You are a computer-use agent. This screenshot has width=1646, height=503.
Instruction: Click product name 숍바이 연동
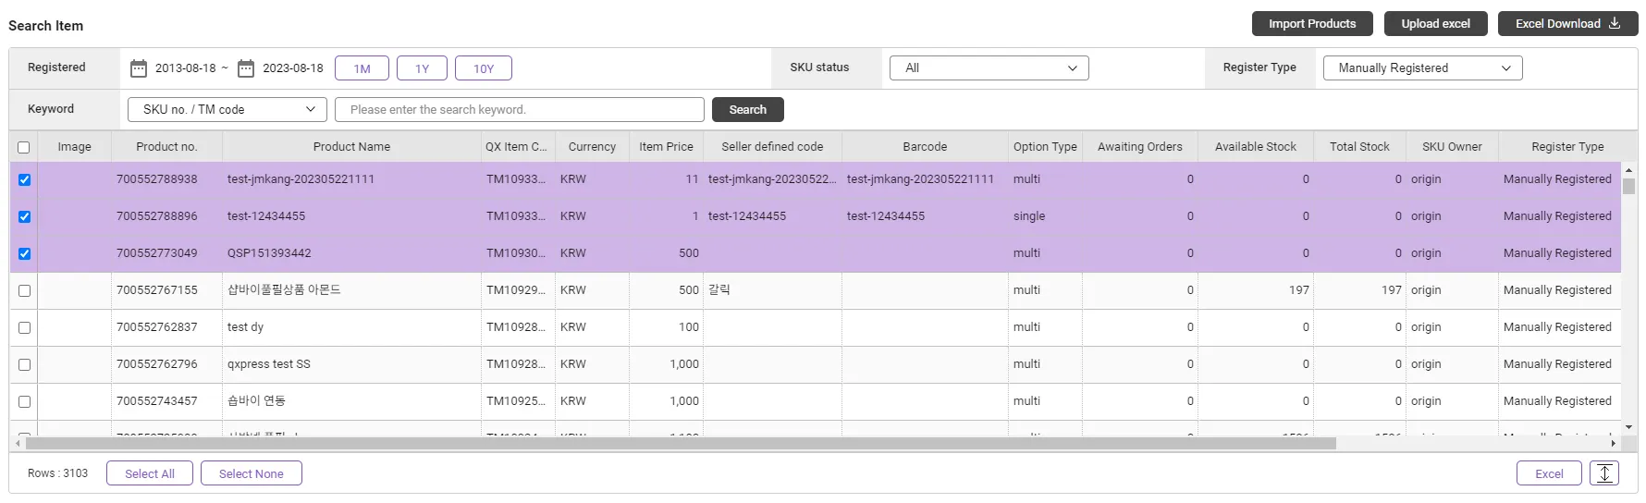click(x=256, y=401)
